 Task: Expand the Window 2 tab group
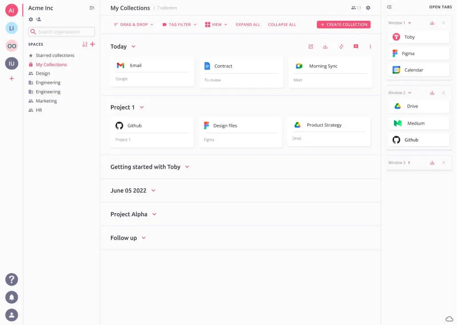point(410,93)
